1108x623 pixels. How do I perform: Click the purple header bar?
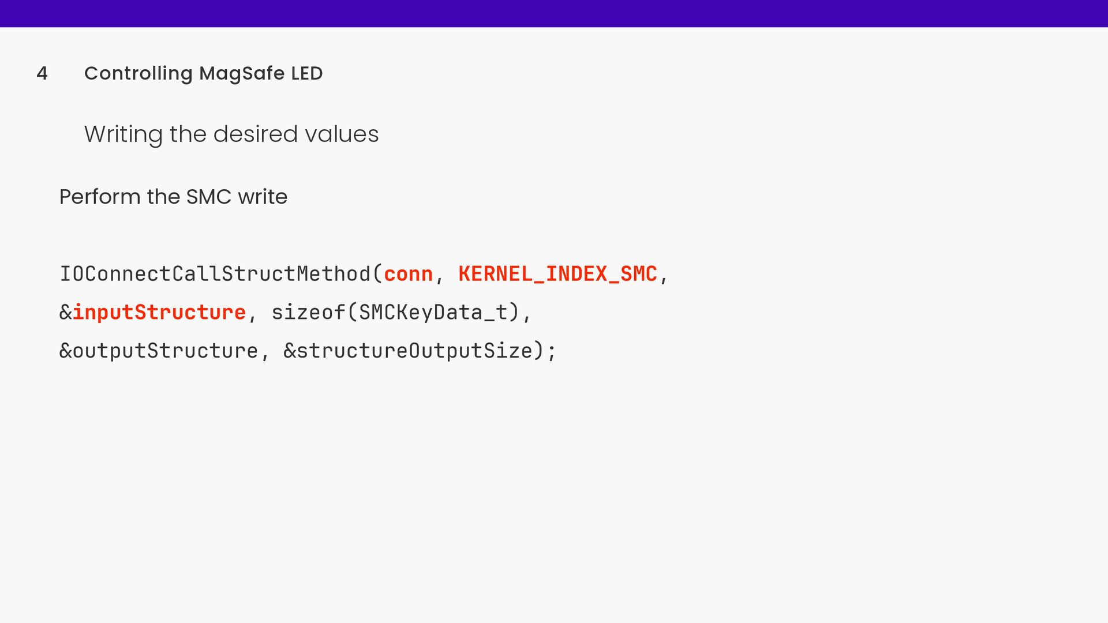tap(554, 13)
